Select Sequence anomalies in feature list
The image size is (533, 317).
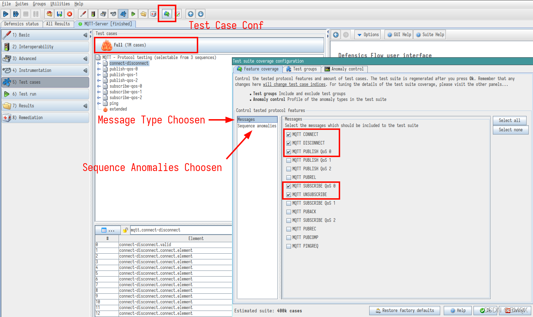coord(257,126)
